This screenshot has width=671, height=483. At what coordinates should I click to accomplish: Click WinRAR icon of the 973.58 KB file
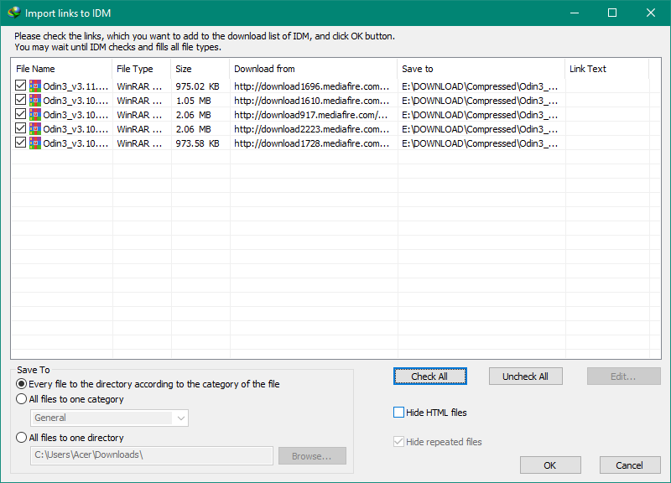pos(35,143)
